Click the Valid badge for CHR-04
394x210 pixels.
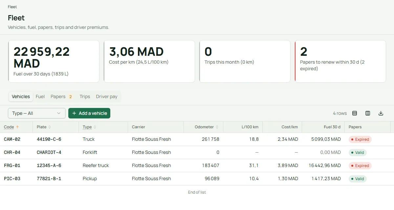(358, 153)
